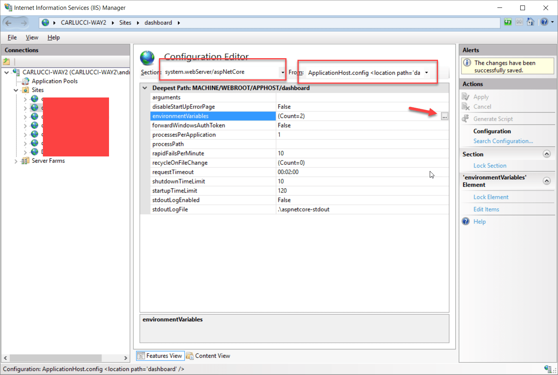Click the Sites breadcrumb in the address bar
This screenshot has width=558, height=375.
pyautogui.click(x=125, y=23)
